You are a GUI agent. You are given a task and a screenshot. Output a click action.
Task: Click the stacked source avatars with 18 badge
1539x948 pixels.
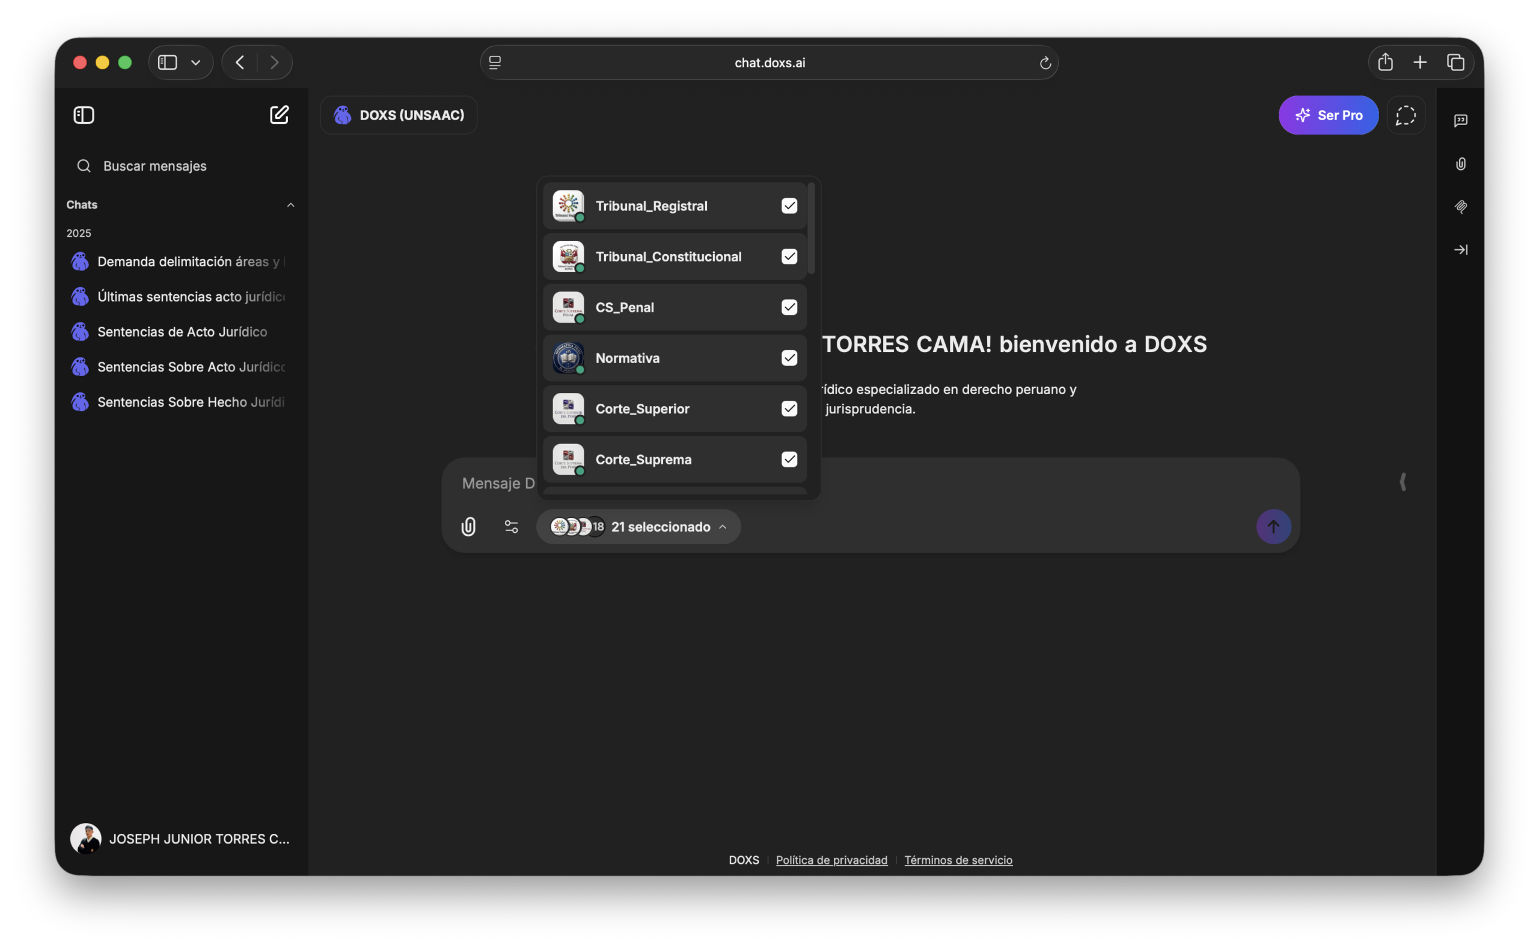coord(577,527)
